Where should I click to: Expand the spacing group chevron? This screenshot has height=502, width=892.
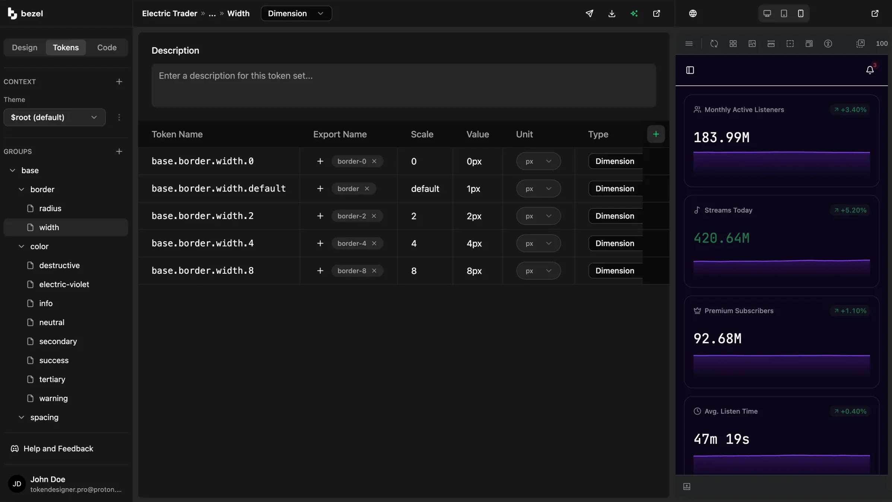click(21, 417)
